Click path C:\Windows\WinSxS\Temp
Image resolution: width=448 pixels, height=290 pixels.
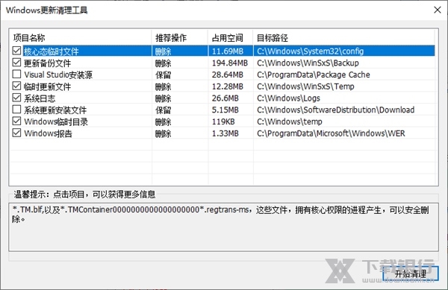coord(305,86)
